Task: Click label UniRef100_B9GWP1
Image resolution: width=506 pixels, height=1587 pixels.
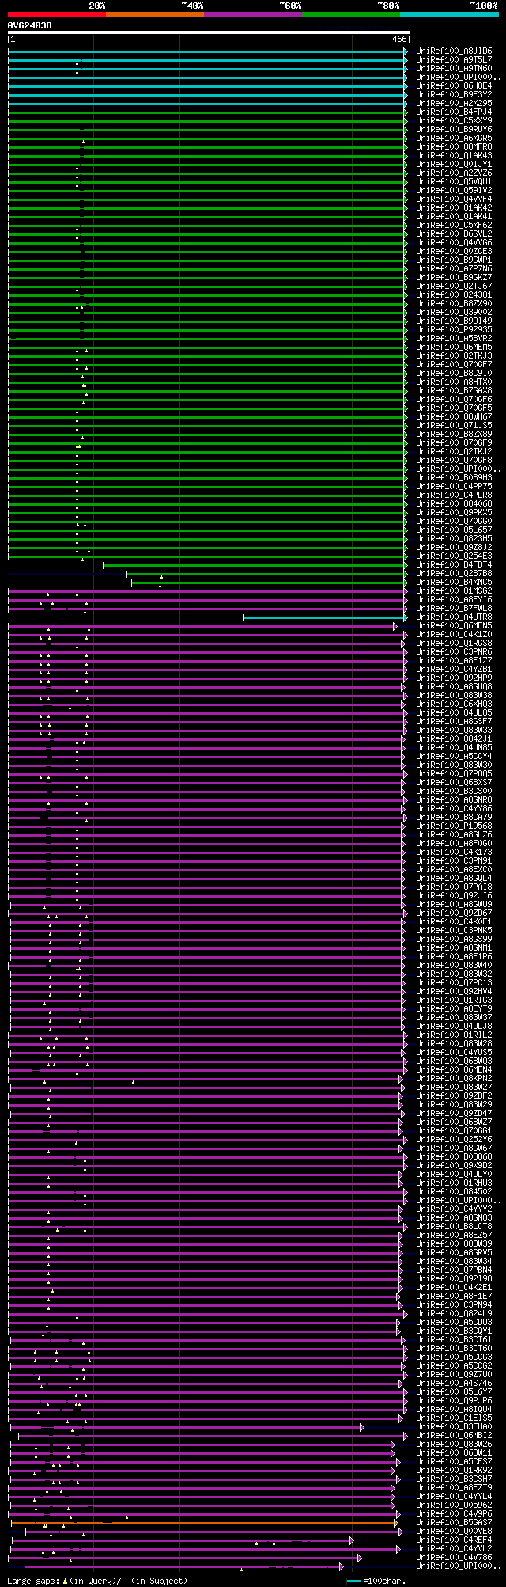Action: pos(454,260)
